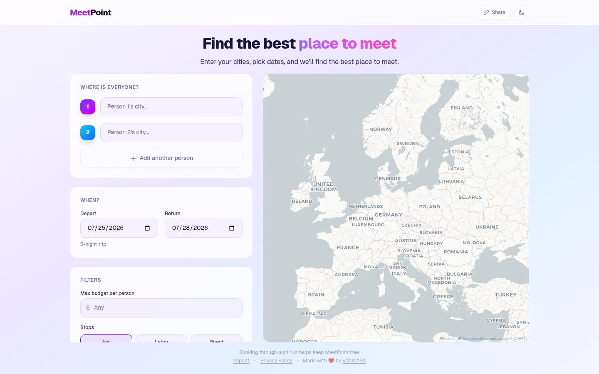
Task: Click UKRAINE label on the map
Action: [487, 227]
